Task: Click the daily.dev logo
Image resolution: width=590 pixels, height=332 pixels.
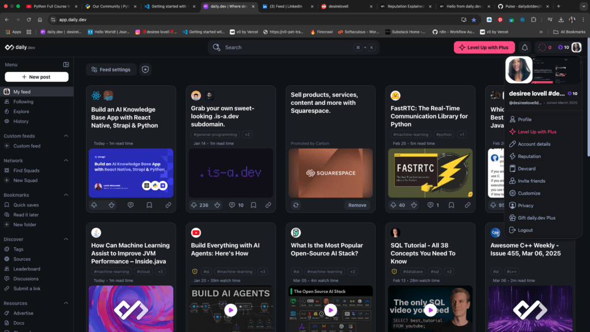Action: (x=20, y=47)
